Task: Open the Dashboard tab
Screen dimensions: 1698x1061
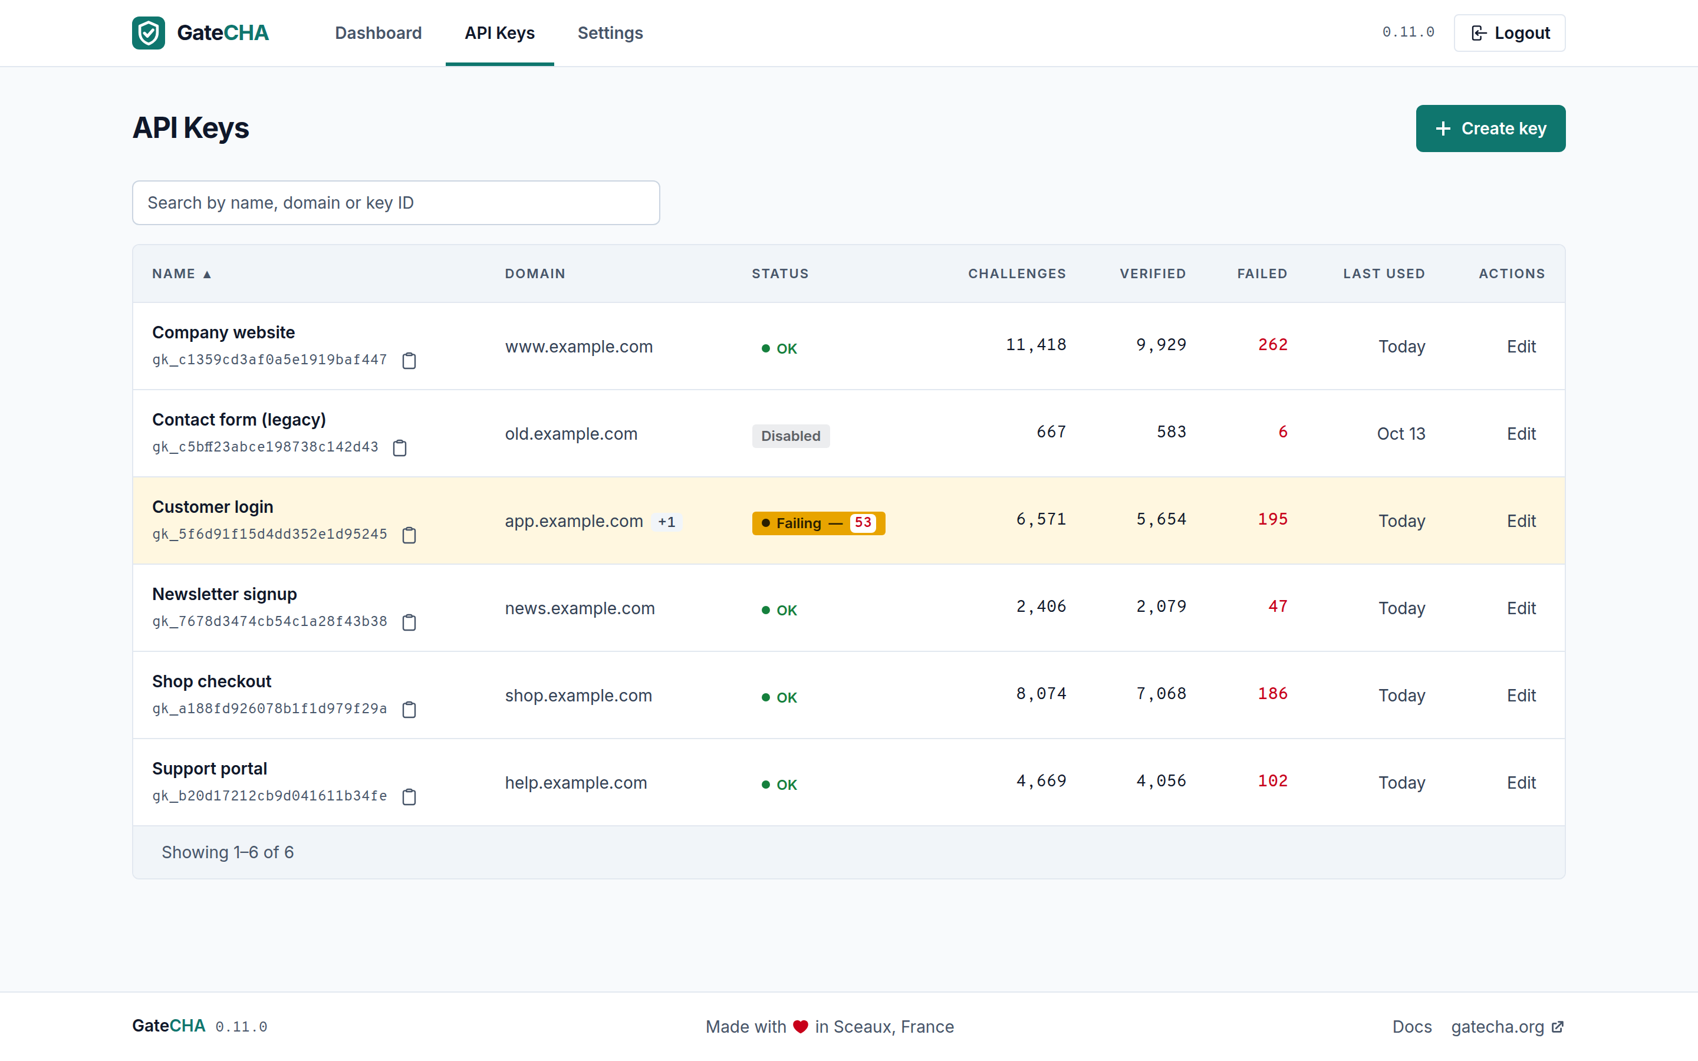Action: [378, 33]
